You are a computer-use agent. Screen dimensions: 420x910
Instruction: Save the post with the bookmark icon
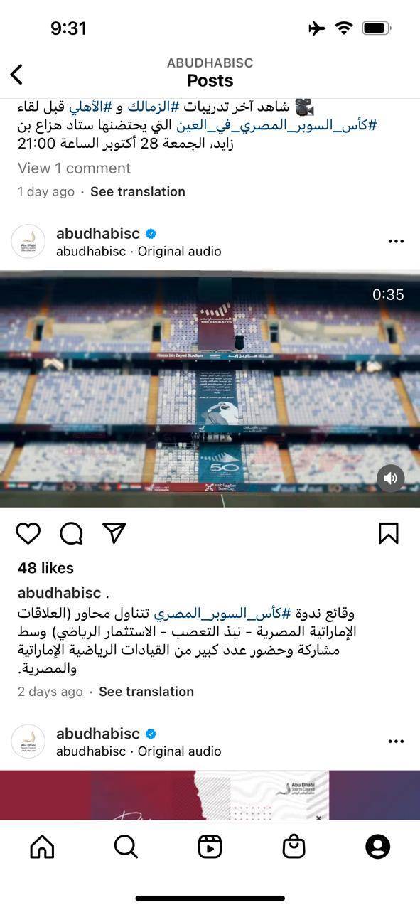pyautogui.click(x=388, y=533)
